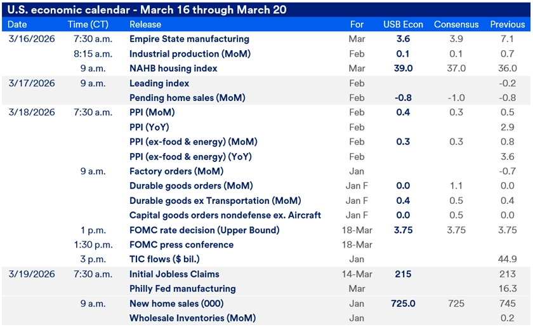Click the Factory orders previous value '-0.7'
This screenshot has height=327, width=533.
(x=508, y=171)
